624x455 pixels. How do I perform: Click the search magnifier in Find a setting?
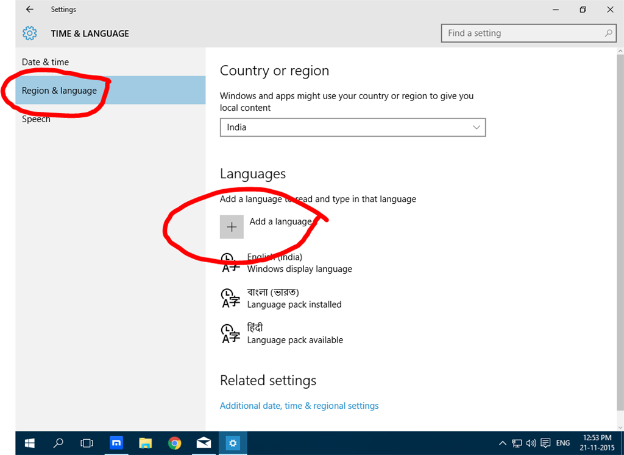pyautogui.click(x=608, y=33)
